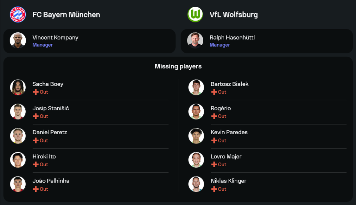The height and width of the screenshot is (205, 356).
Task: Click the VfL Wolfsburg club logo
Action: pos(195,15)
